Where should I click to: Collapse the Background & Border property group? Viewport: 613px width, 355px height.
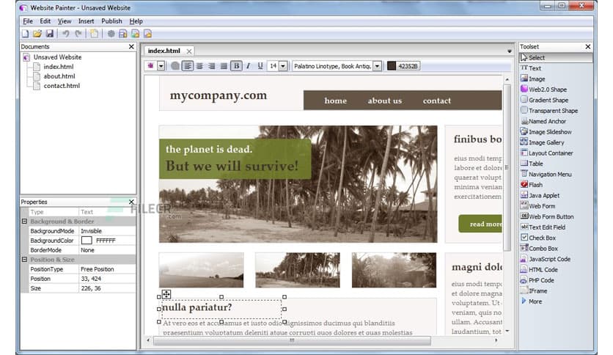coord(24,222)
